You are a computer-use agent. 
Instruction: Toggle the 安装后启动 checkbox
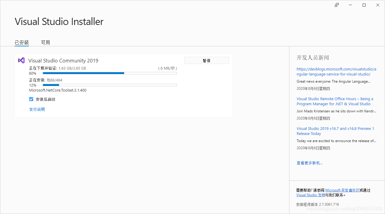[x=31, y=99]
